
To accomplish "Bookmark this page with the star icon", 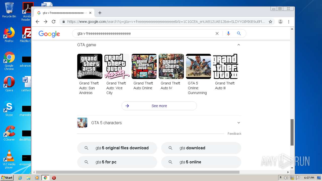I will 270,22.
